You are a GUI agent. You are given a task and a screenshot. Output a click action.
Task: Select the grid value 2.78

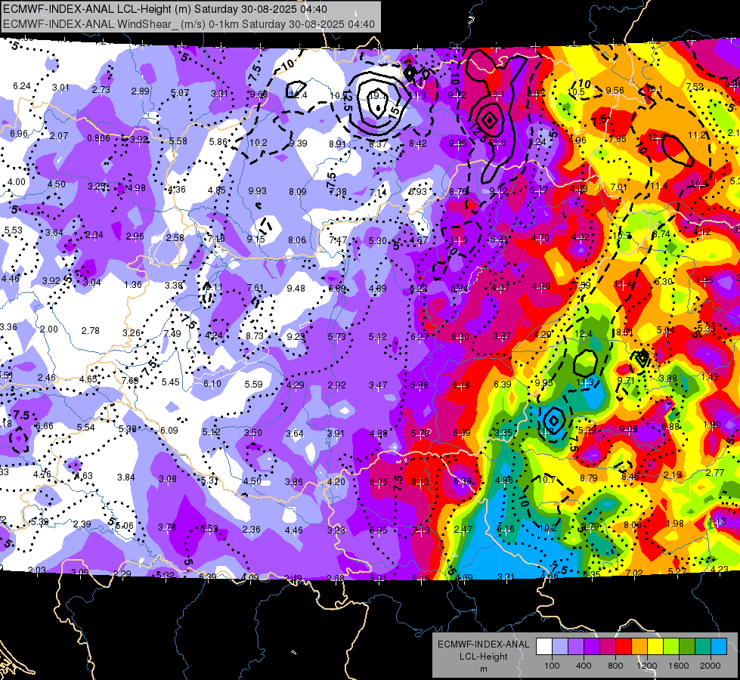91,331
